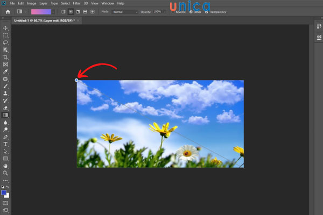Select the Zoom tool
This screenshot has width=323, height=215.
(x=5, y=173)
